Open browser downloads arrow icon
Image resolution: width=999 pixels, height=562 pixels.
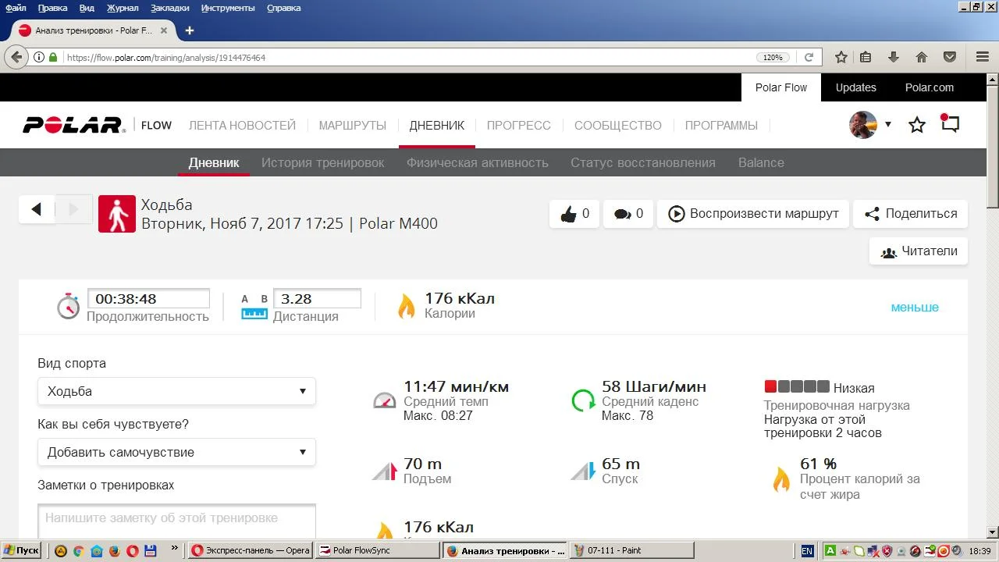coord(894,57)
